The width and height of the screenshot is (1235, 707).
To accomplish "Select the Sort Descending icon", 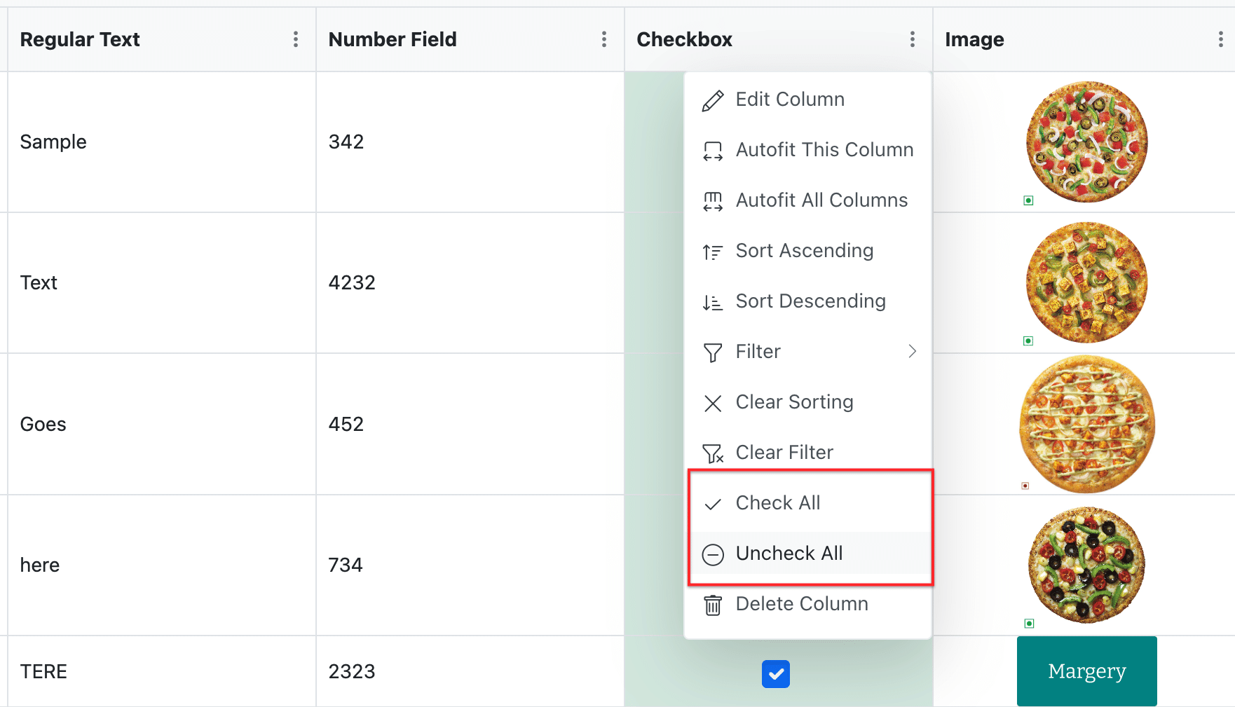I will 712,301.
